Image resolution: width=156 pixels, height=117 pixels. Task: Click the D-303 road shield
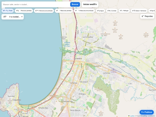click(130, 83)
